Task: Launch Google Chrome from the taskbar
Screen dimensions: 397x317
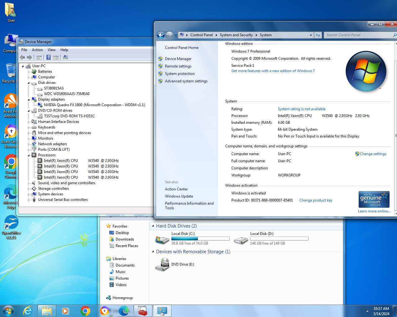Action: pos(85,310)
